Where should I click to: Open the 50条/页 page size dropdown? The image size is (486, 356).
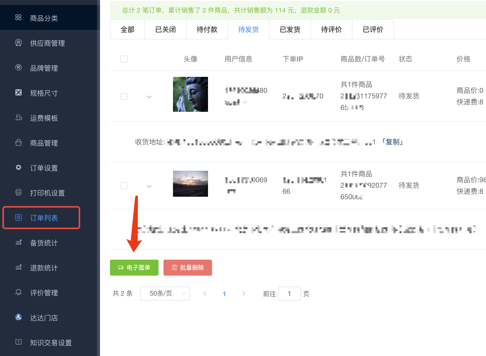[x=165, y=294]
